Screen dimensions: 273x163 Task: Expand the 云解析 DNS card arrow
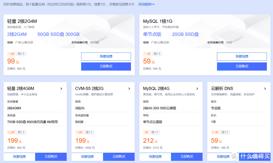tap(265, 89)
